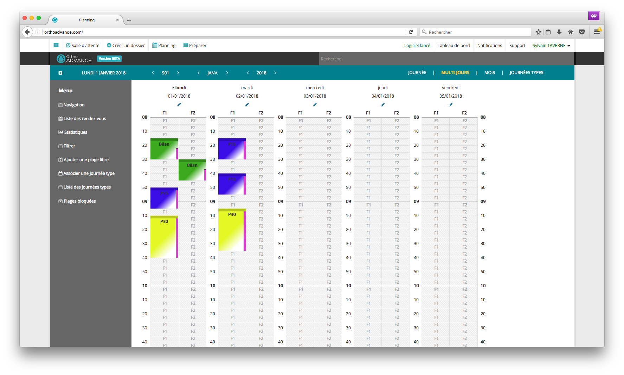Switch to JOURNÉE view
Screen dimensions: 624x375
pyautogui.click(x=417, y=73)
